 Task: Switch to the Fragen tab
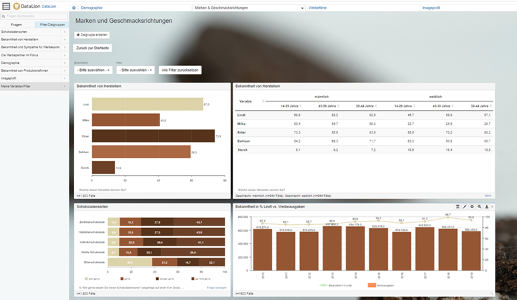pyautogui.click(x=17, y=25)
